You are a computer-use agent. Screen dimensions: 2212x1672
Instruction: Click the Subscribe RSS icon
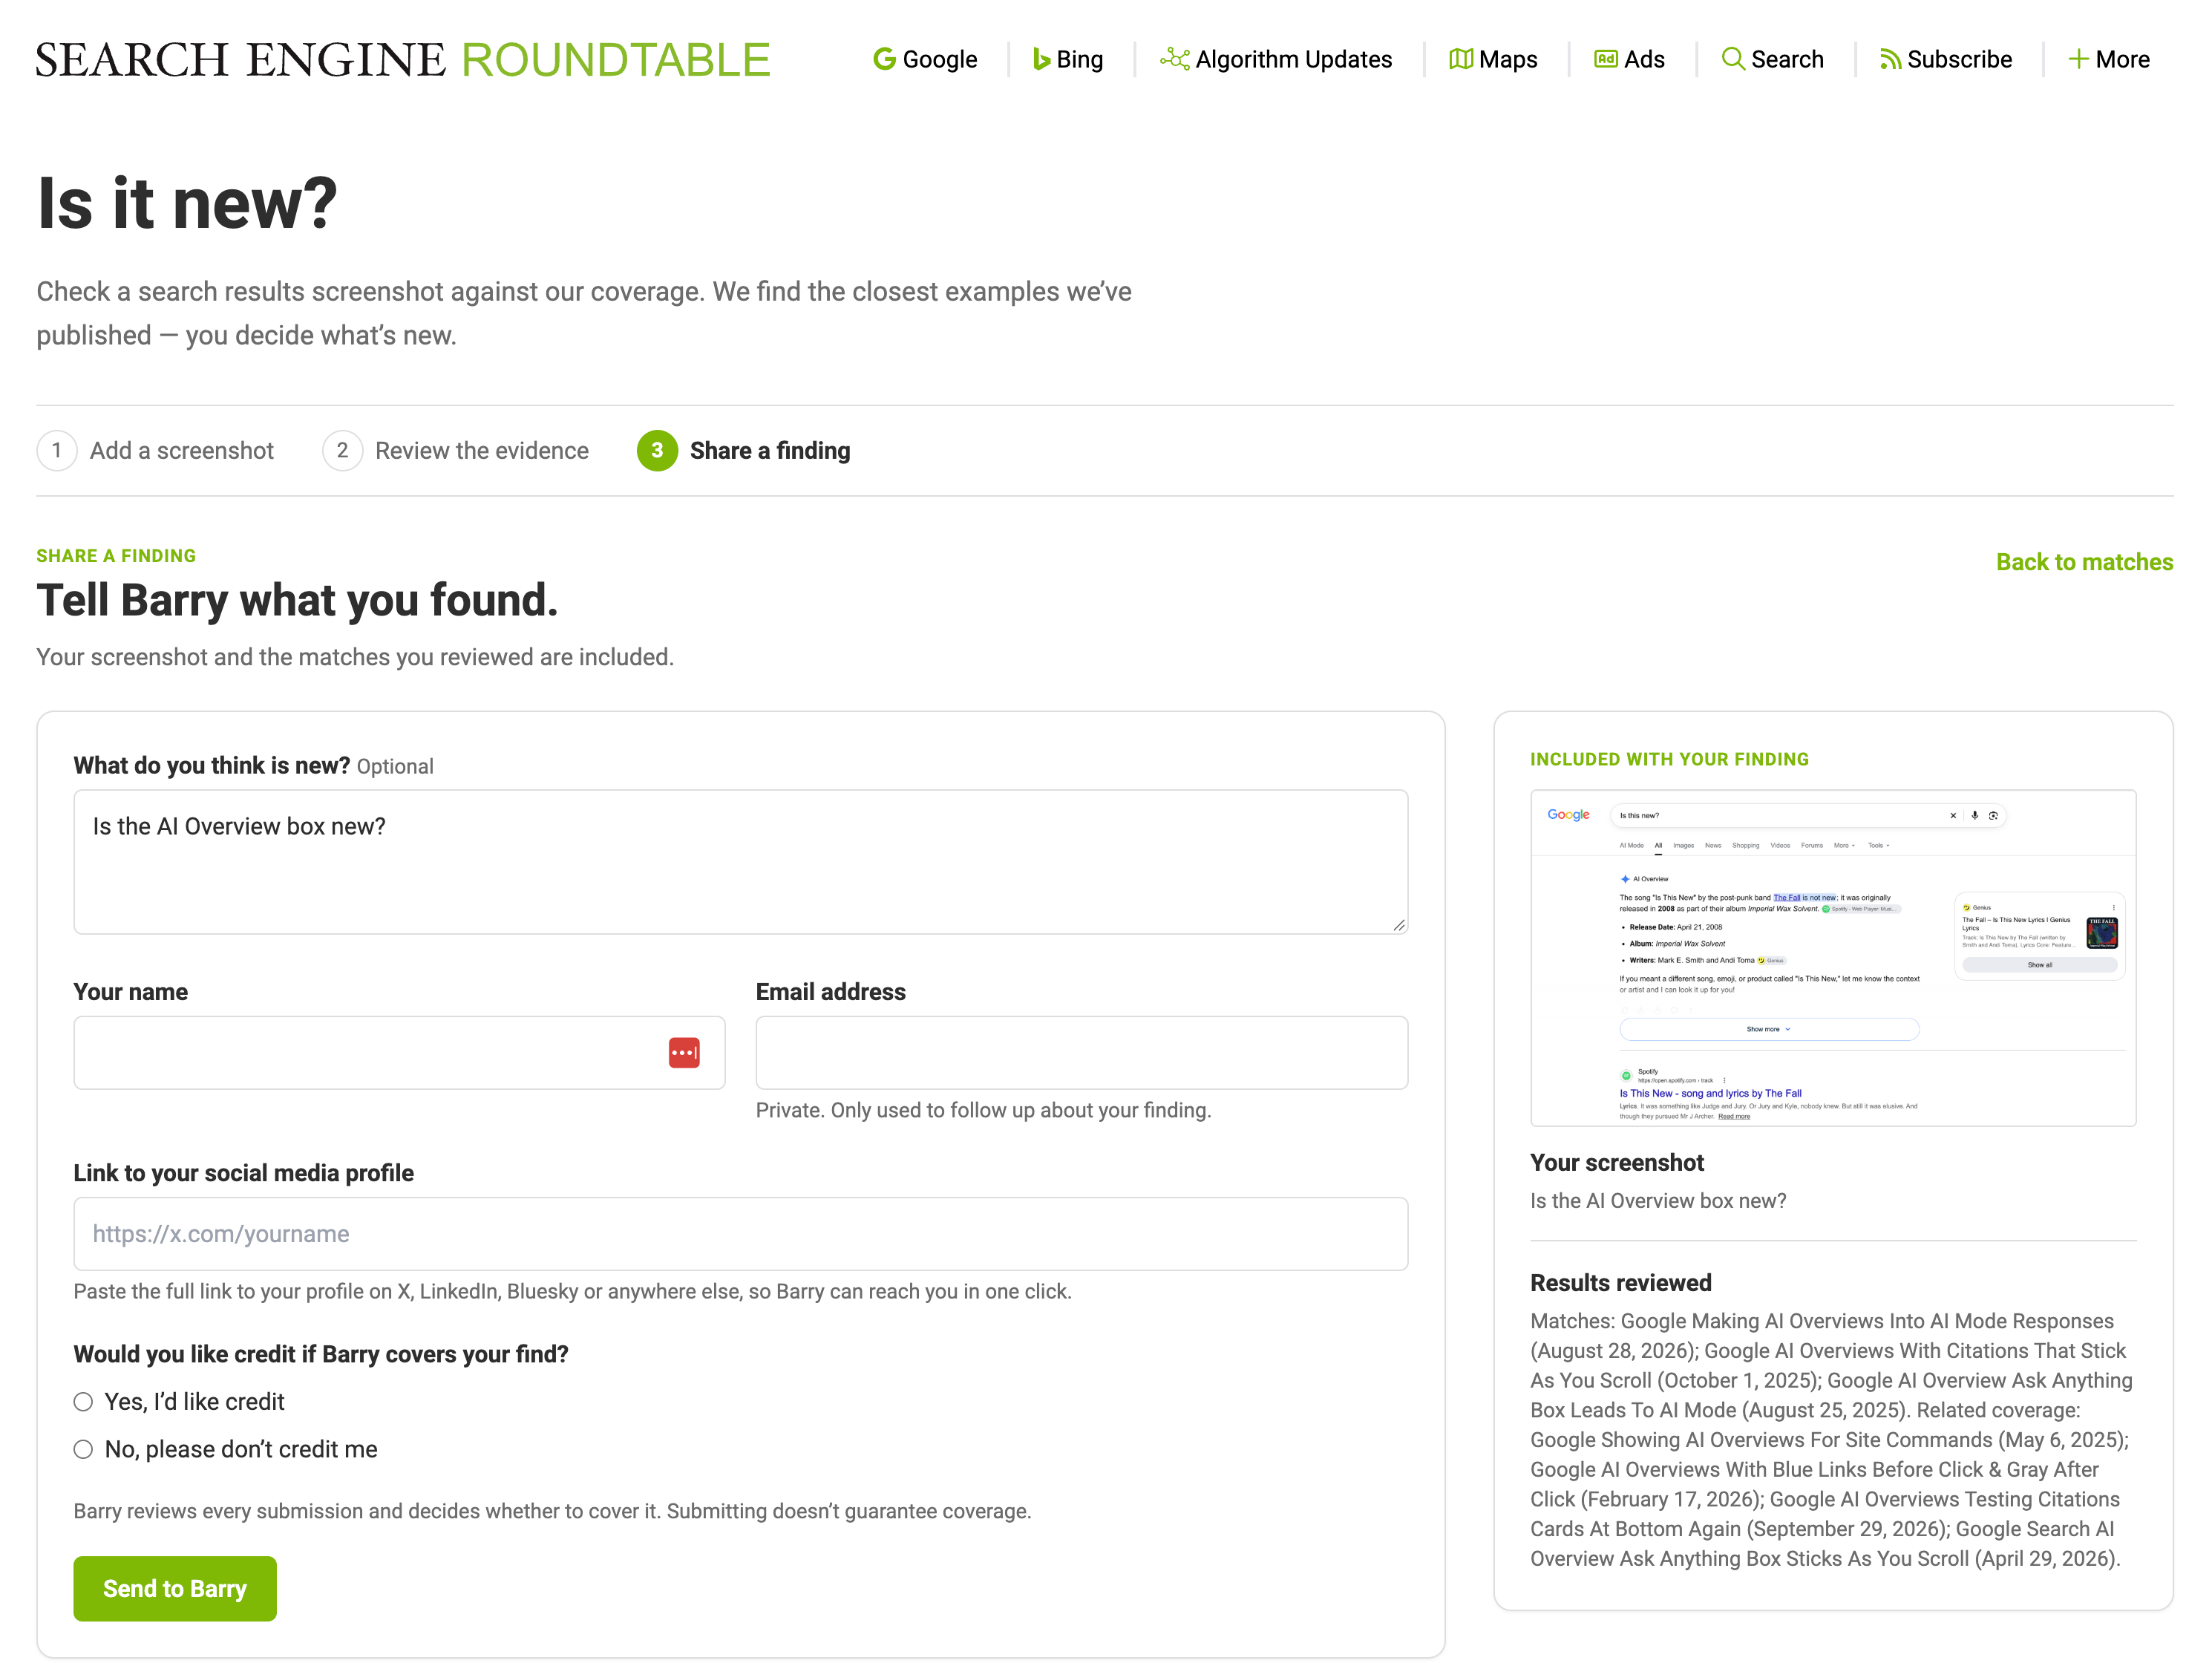pyautogui.click(x=1890, y=59)
